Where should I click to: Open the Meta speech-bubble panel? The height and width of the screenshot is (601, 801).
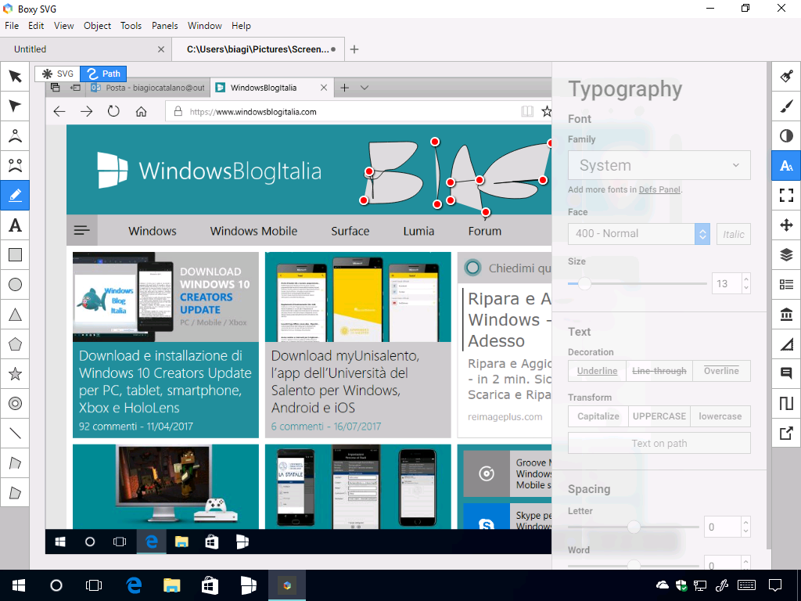click(786, 373)
